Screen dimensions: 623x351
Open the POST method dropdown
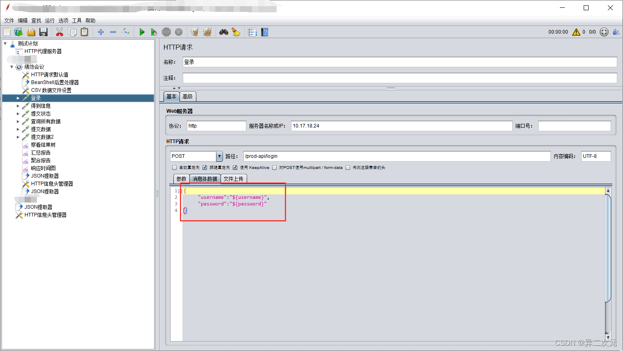tap(219, 156)
